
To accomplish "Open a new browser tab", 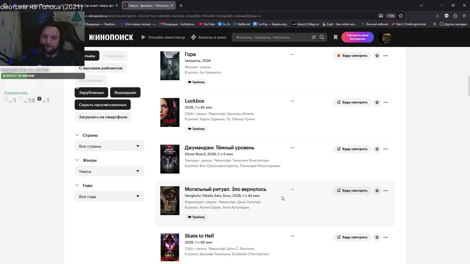I will [181, 5].
